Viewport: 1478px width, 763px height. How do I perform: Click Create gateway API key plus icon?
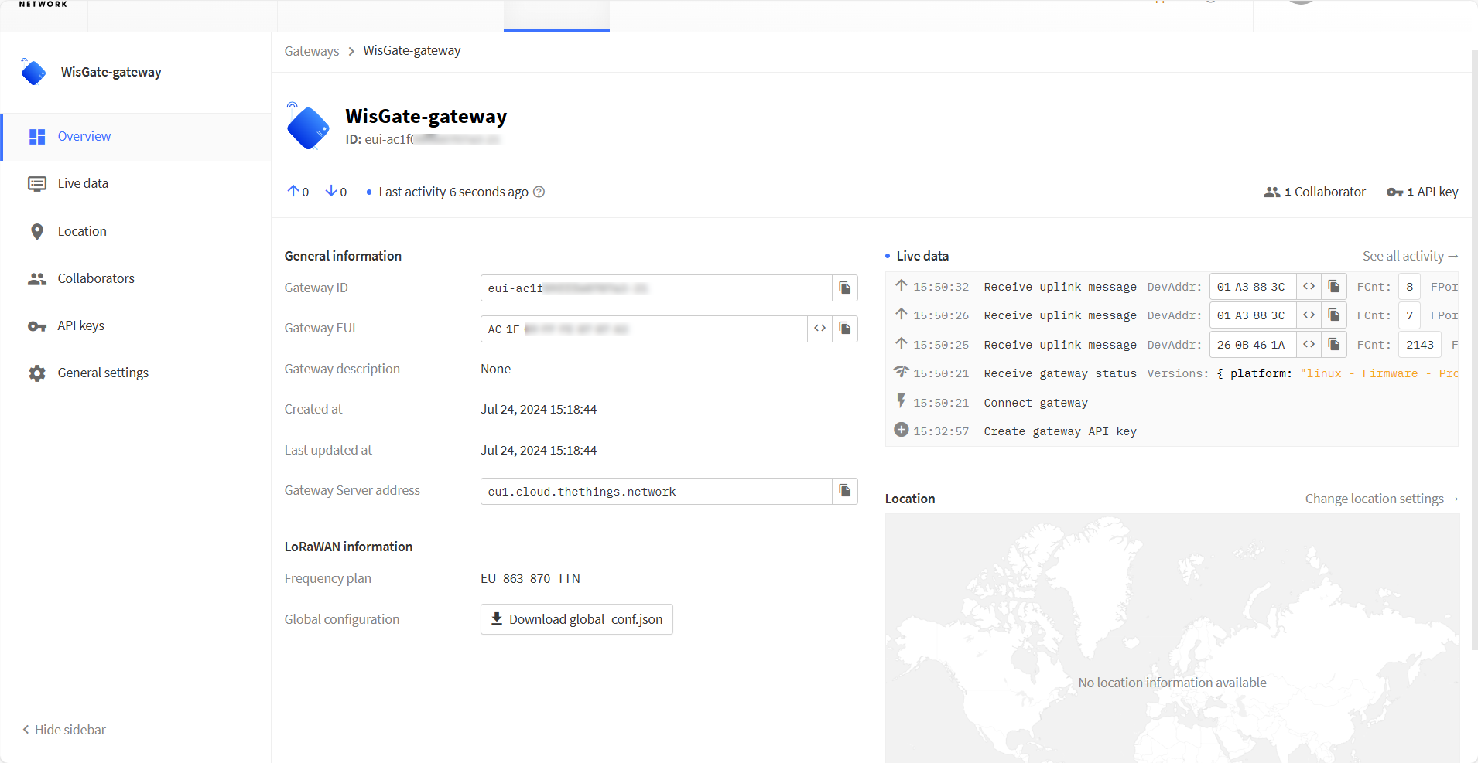click(x=902, y=430)
